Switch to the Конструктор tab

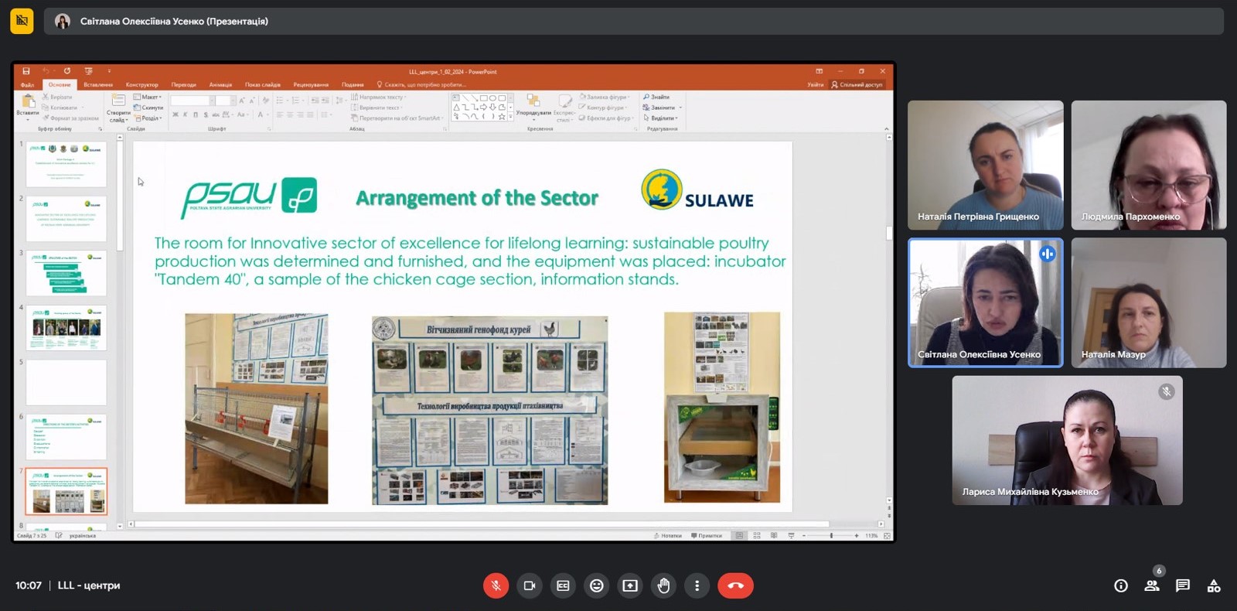tap(142, 84)
